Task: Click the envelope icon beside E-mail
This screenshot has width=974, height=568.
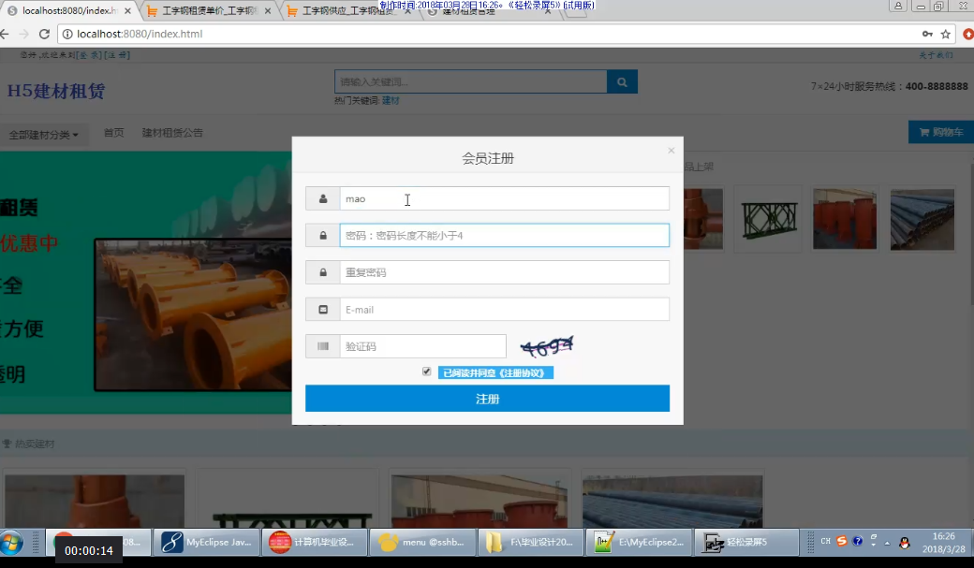Action: [x=323, y=309]
